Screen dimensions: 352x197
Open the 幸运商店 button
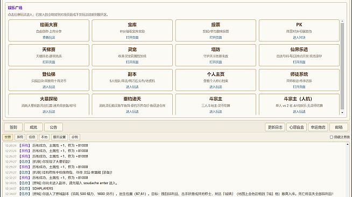pyautogui.click(x=318, y=127)
